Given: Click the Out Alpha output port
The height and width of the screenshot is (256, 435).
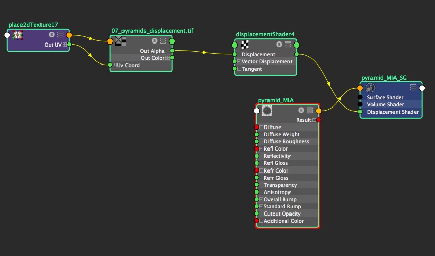Looking at the screenshot, I should 172,51.
